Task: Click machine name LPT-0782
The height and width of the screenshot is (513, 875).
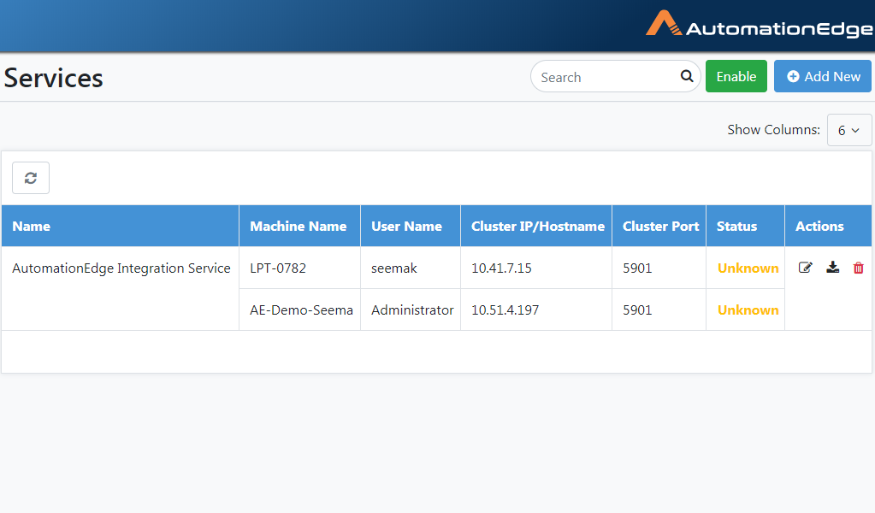Action: point(278,268)
